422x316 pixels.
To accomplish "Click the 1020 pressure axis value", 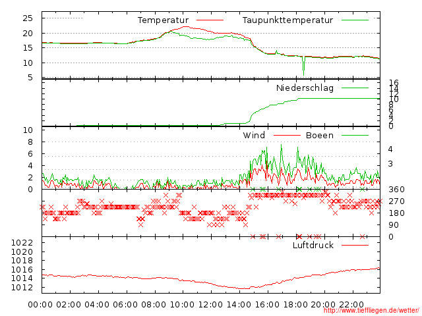I will point(22,251).
